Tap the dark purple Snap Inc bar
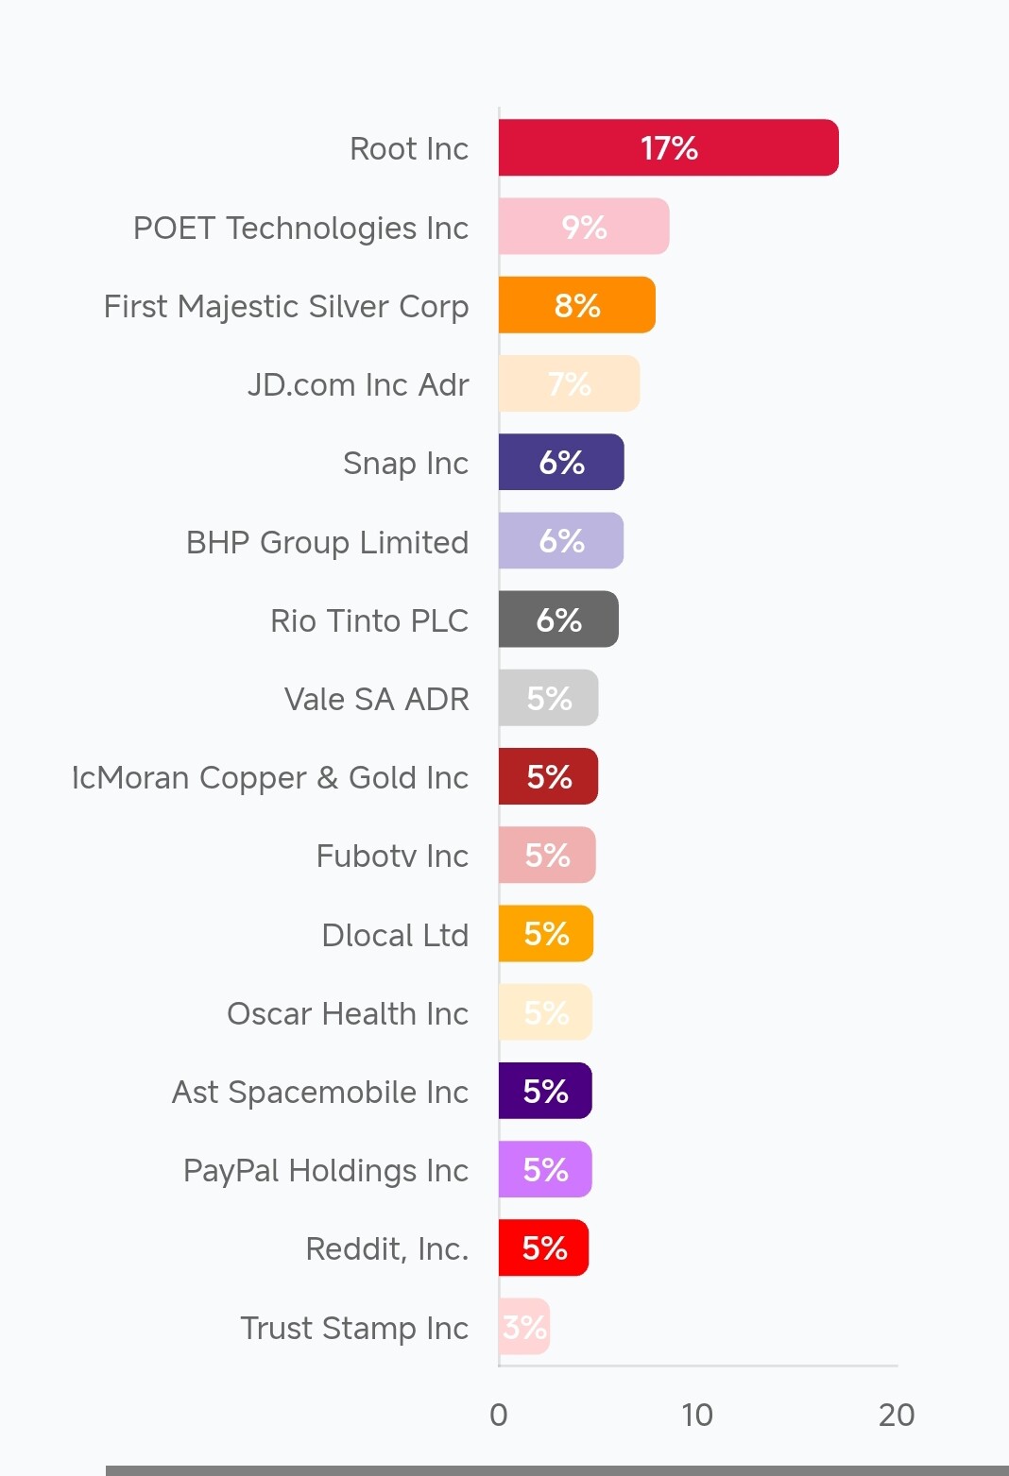Image resolution: width=1009 pixels, height=1476 pixels. click(561, 462)
